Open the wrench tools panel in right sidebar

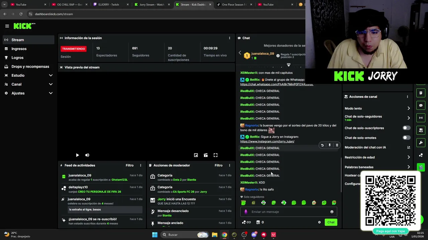tap(421, 143)
